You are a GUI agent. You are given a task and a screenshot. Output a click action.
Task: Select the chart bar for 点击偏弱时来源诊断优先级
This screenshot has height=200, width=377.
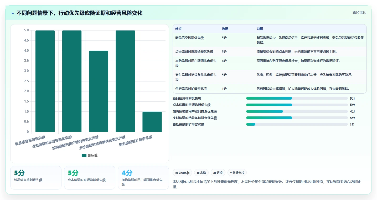tap(72, 81)
